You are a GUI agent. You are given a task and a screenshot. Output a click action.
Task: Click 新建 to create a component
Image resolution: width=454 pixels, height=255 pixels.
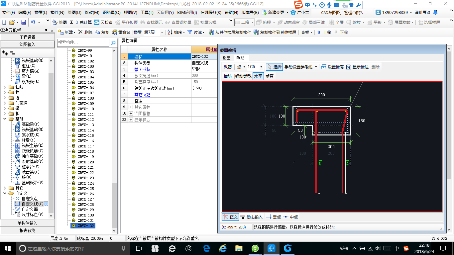coord(67,32)
